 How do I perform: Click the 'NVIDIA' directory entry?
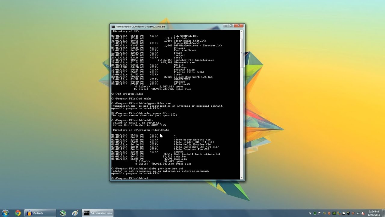[x=179, y=65]
